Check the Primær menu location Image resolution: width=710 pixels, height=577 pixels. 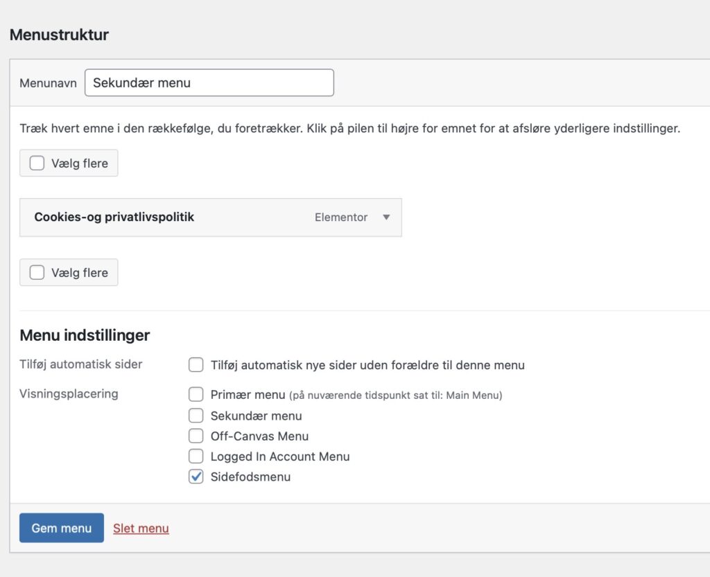pos(196,394)
